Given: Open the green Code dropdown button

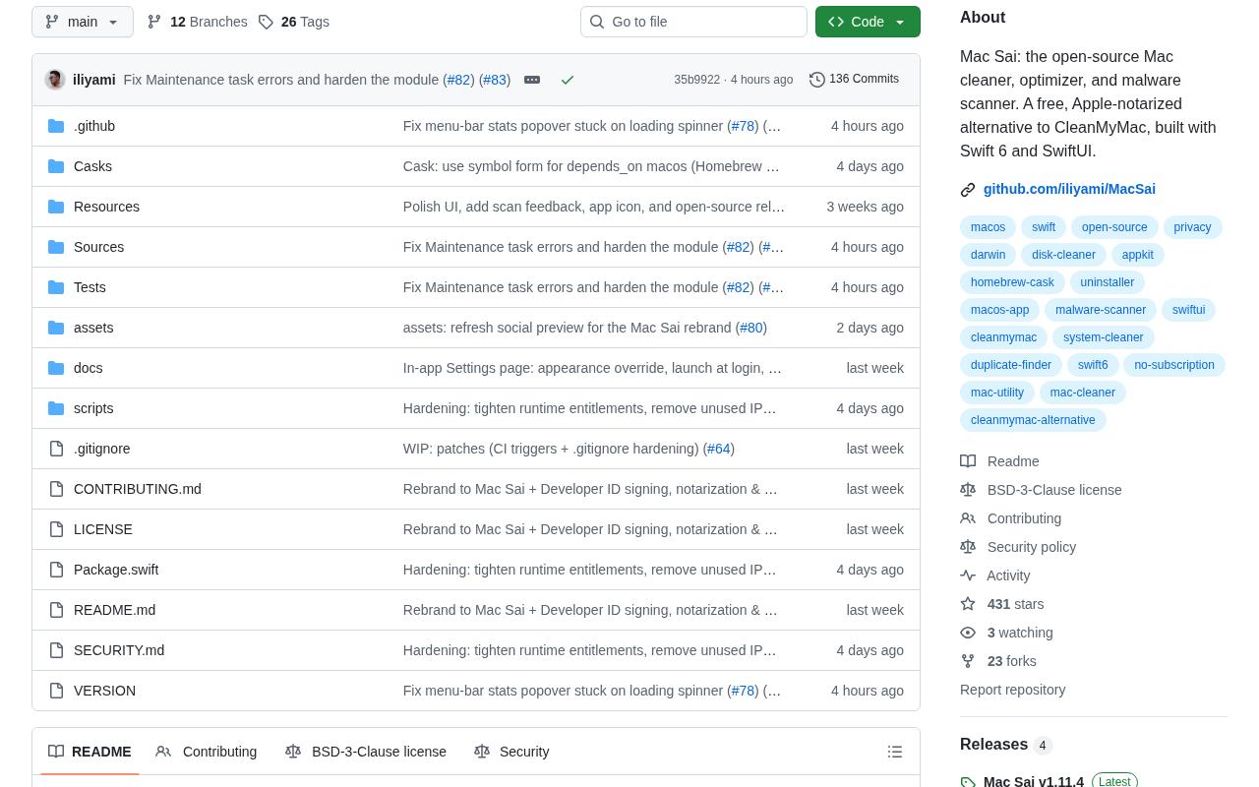Looking at the screenshot, I should click(x=868, y=22).
